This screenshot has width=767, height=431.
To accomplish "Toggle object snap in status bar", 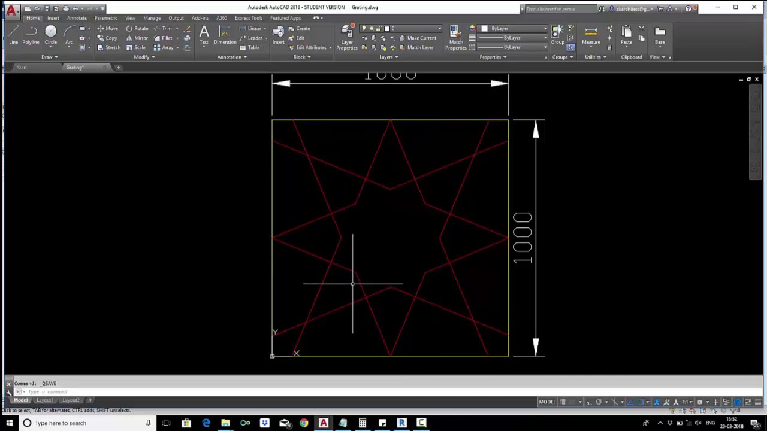I will [640, 402].
